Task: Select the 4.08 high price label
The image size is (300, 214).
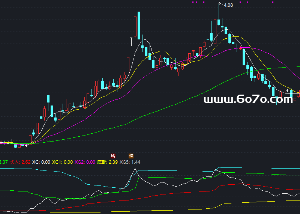Action: tap(228, 5)
